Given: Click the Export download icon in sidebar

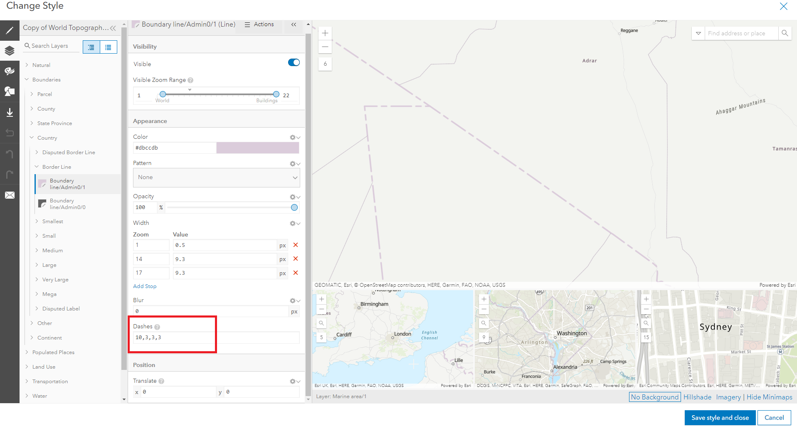Looking at the screenshot, I should coord(10,112).
